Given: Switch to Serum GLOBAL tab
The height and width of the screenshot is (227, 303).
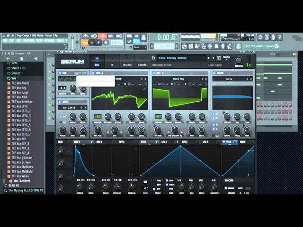Looking at the screenshot, I should [x=142, y=61].
